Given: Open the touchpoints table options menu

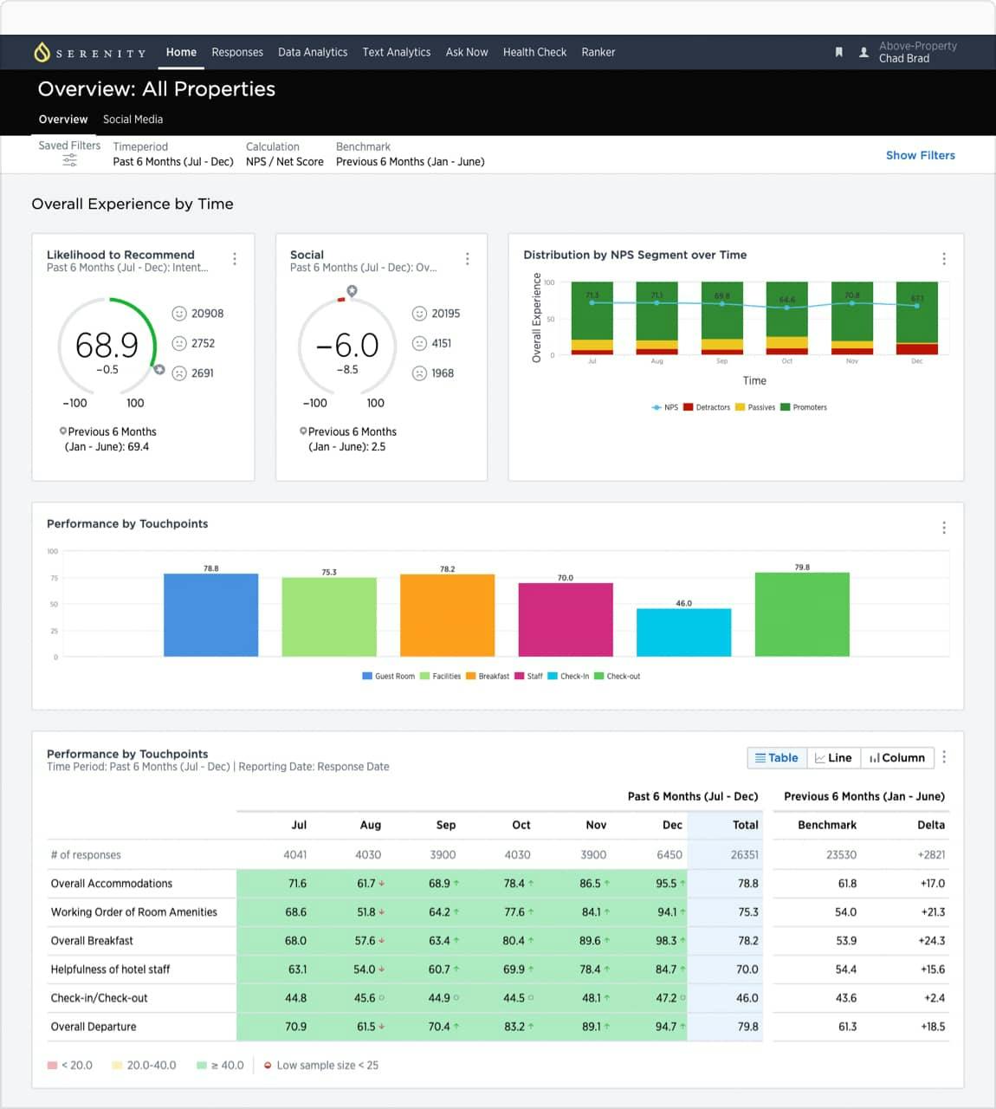Looking at the screenshot, I should click(944, 757).
